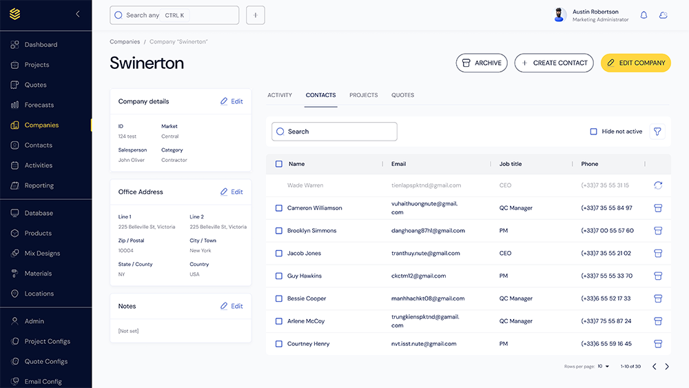Click the notification bell icon
689x388 pixels.
point(644,15)
